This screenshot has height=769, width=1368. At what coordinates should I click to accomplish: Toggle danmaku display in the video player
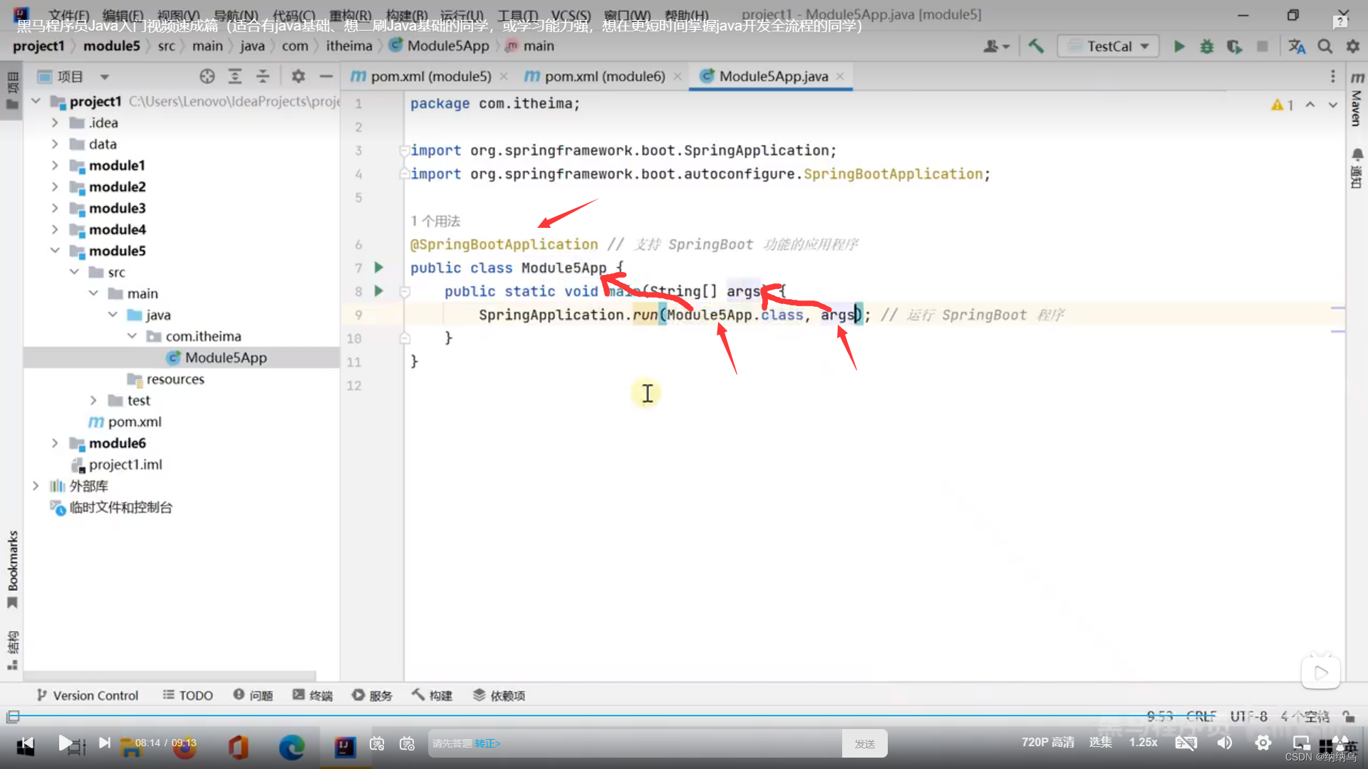(377, 743)
